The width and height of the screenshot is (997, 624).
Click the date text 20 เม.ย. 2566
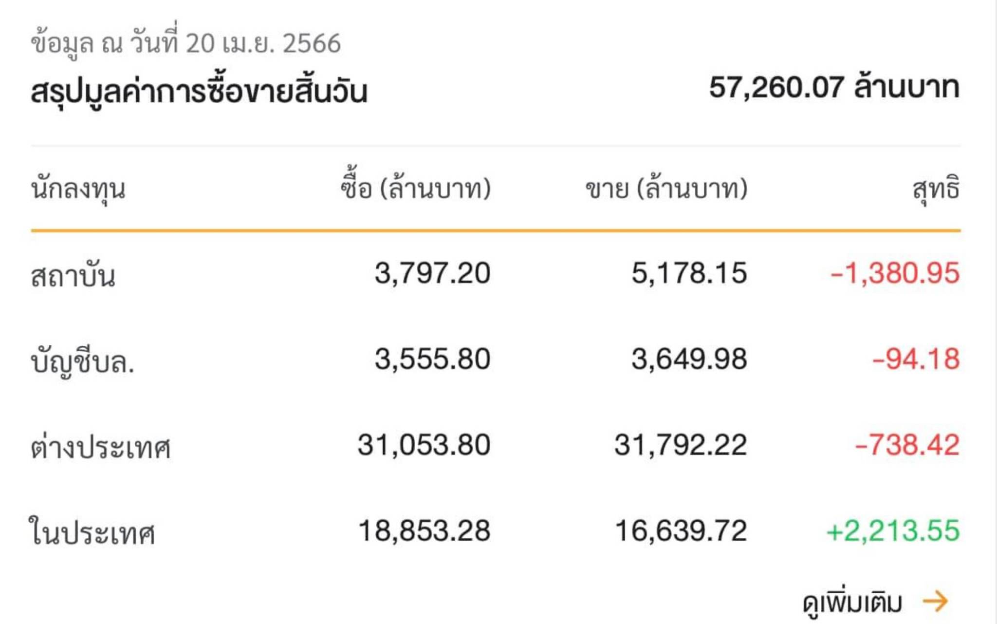click(x=263, y=43)
